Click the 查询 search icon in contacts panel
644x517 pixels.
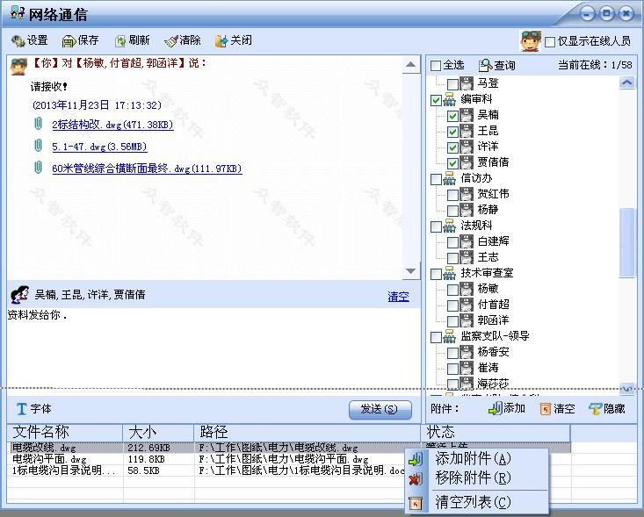(485, 65)
